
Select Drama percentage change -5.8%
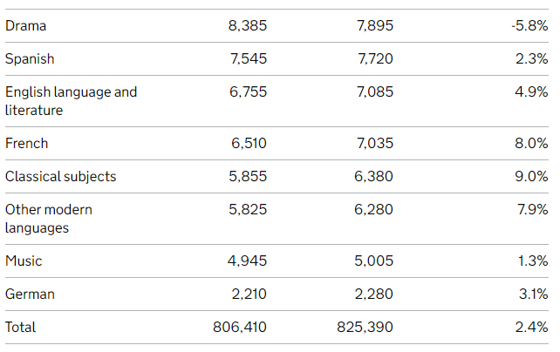529,25
